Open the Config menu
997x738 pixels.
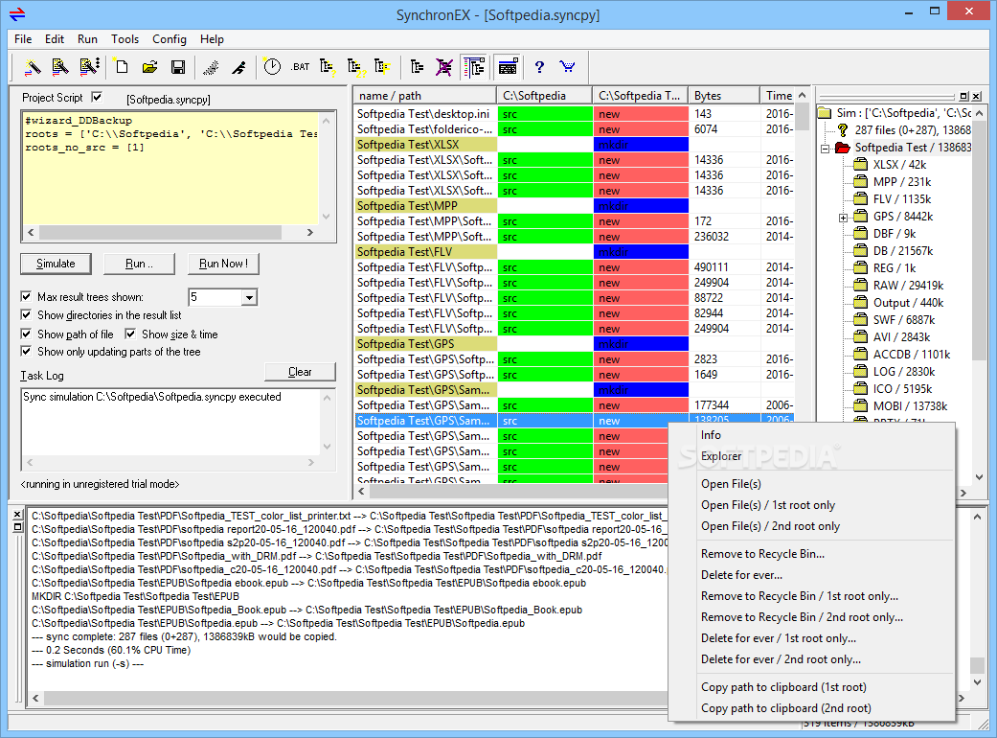point(170,39)
